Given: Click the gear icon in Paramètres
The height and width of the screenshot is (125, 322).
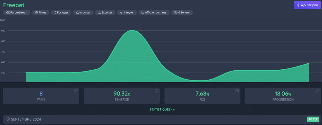Looking at the screenshot, I should click(8, 13).
